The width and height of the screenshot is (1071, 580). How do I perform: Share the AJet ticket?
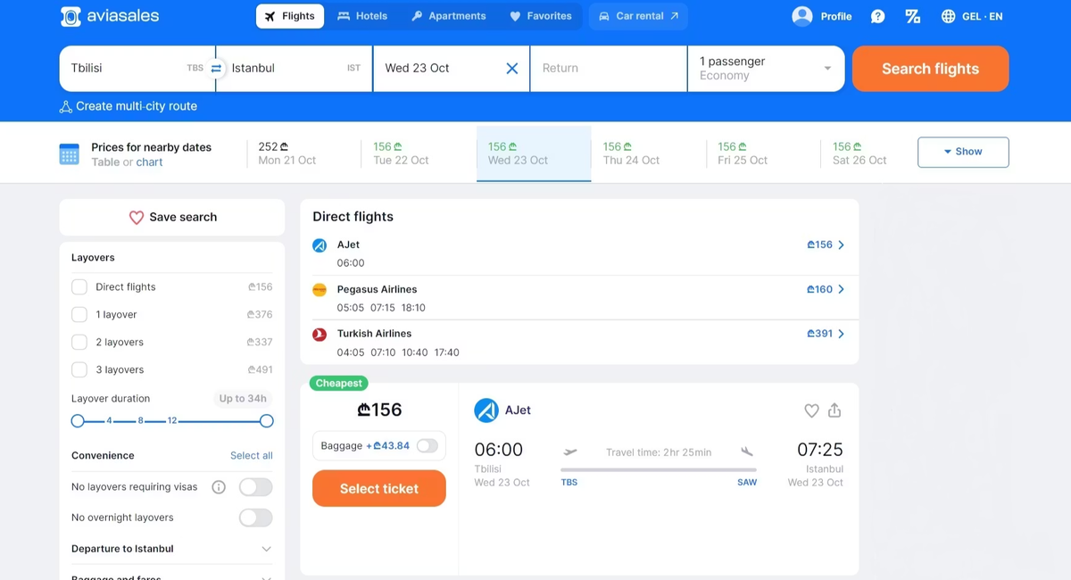(x=834, y=410)
